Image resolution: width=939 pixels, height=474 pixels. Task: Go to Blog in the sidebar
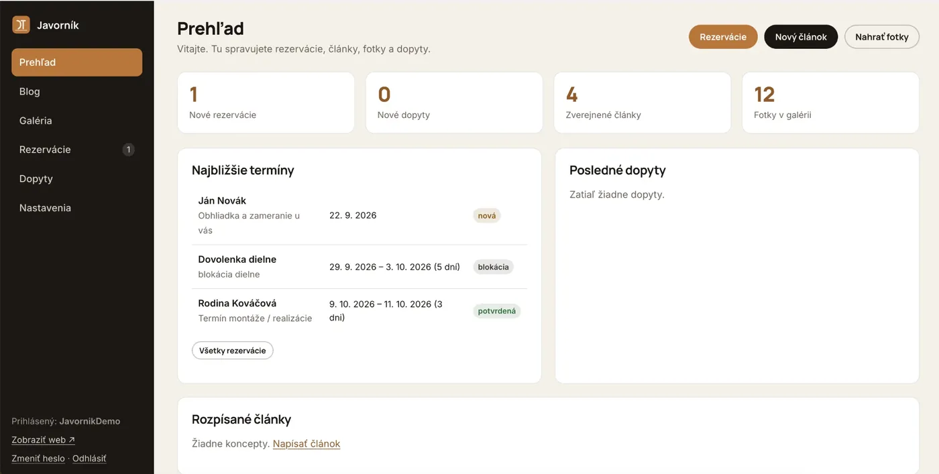[76, 91]
